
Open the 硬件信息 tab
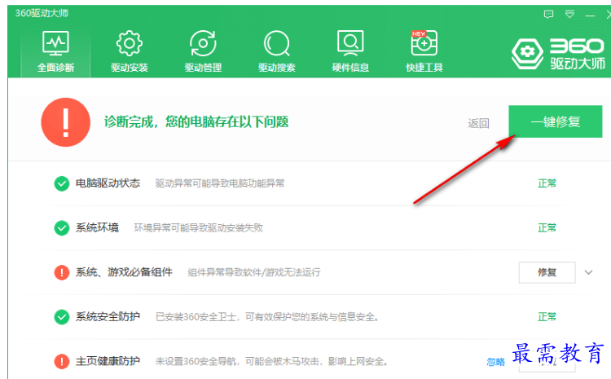pos(350,51)
